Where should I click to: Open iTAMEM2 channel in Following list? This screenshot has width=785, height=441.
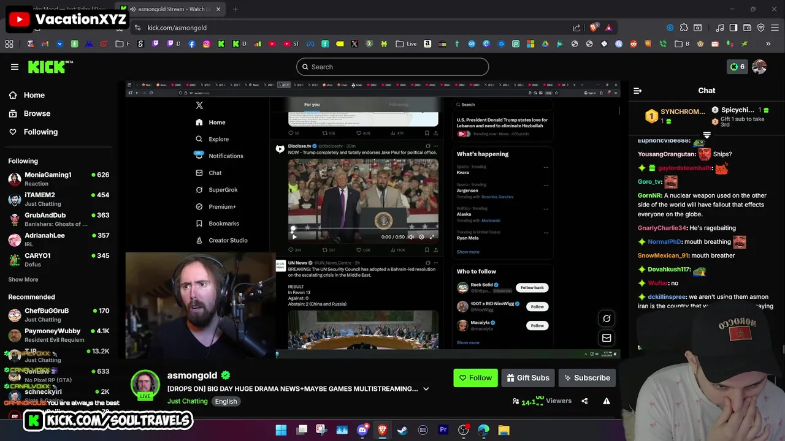58,199
